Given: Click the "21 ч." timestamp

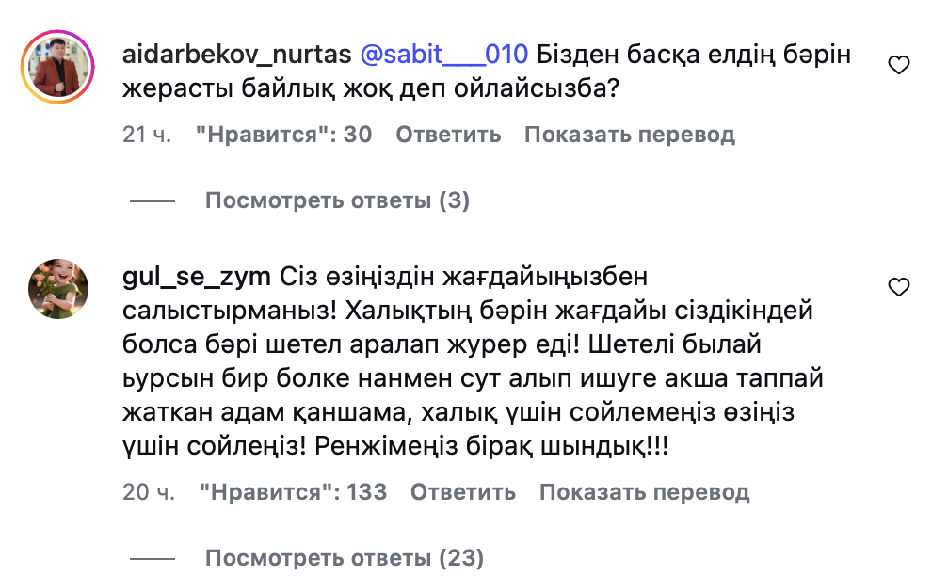Looking at the screenshot, I should (x=147, y=135).
